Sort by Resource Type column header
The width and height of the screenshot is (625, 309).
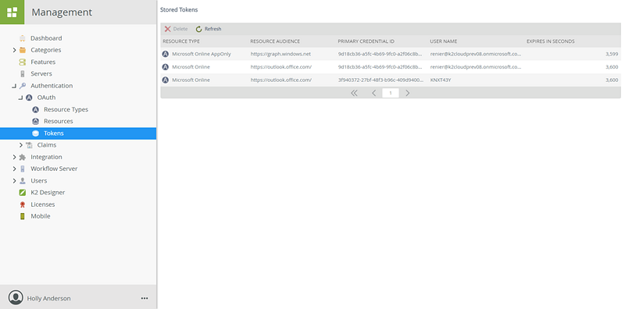181,41
